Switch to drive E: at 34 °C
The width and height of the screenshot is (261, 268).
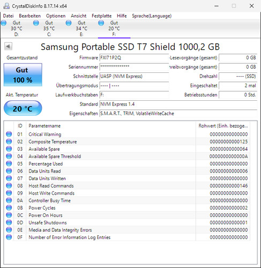(x=81, y=28)
